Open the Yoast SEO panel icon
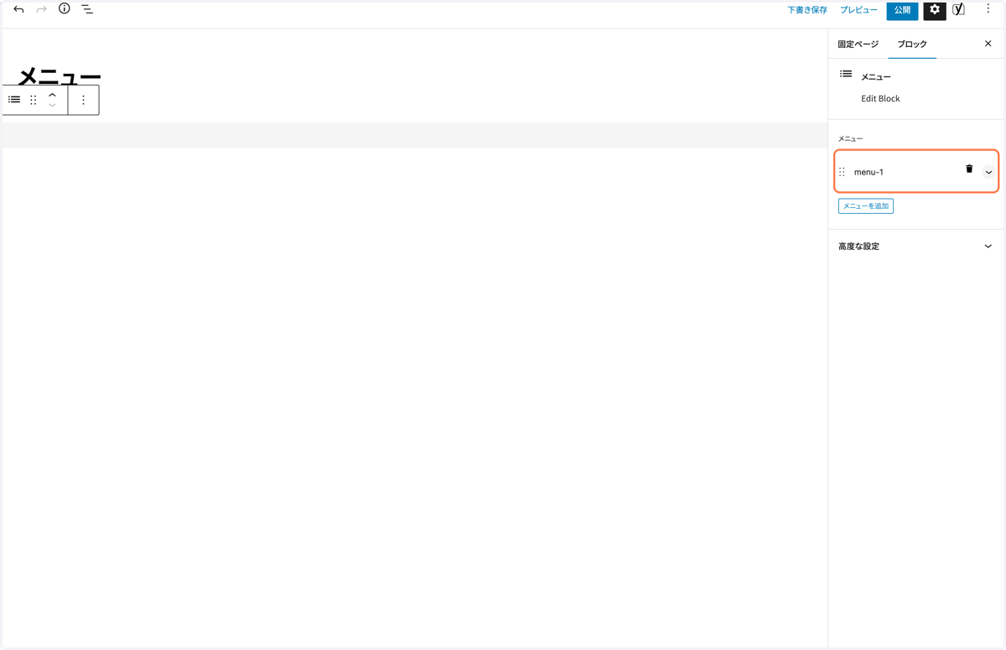Viewport: 1006px width, 650px height. tap(959, 9)
